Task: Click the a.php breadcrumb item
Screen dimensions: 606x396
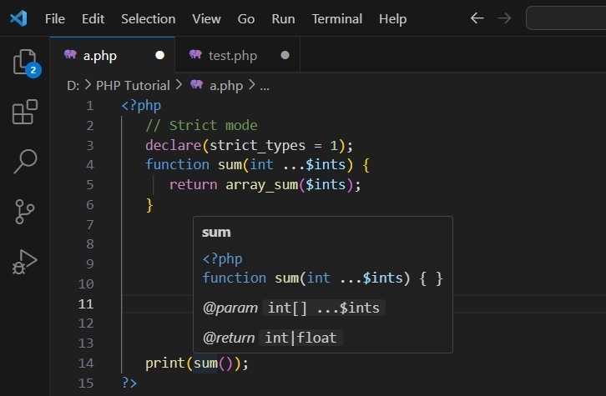Action: (x=225, y=85)
